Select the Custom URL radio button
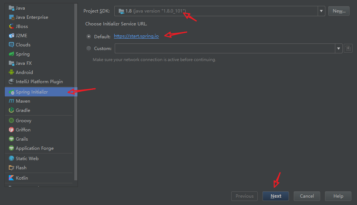The image size is (357, 205). [x=89, y=48]
